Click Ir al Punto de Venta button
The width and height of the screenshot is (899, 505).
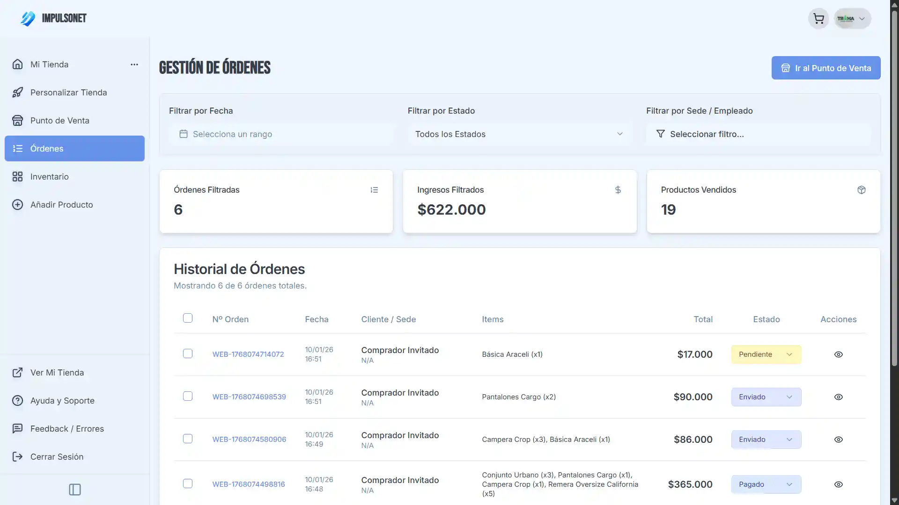tap(825, 68)
